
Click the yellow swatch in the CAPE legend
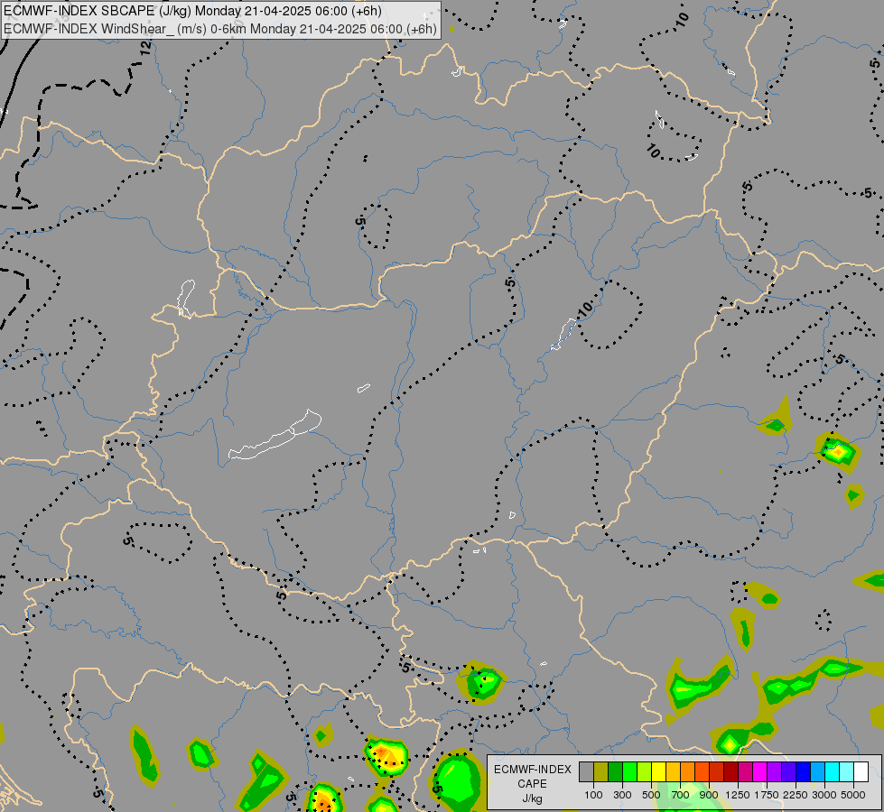(x=658, y=771)
